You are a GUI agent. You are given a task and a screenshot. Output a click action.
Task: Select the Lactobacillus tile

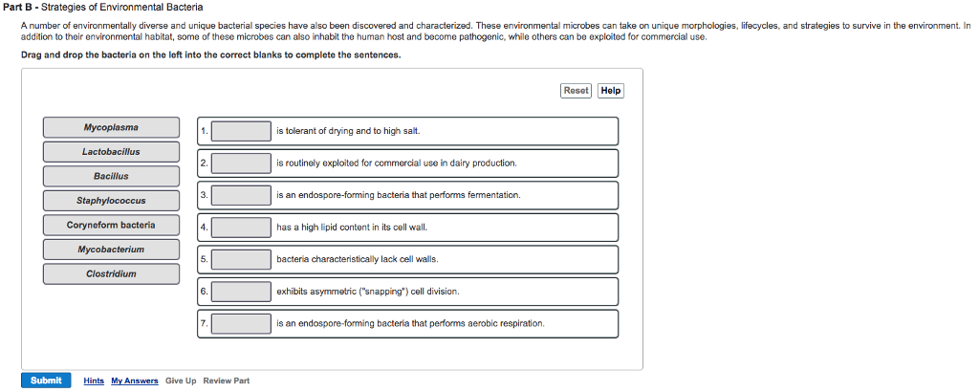pyautogui.click(x=111, y=152)
